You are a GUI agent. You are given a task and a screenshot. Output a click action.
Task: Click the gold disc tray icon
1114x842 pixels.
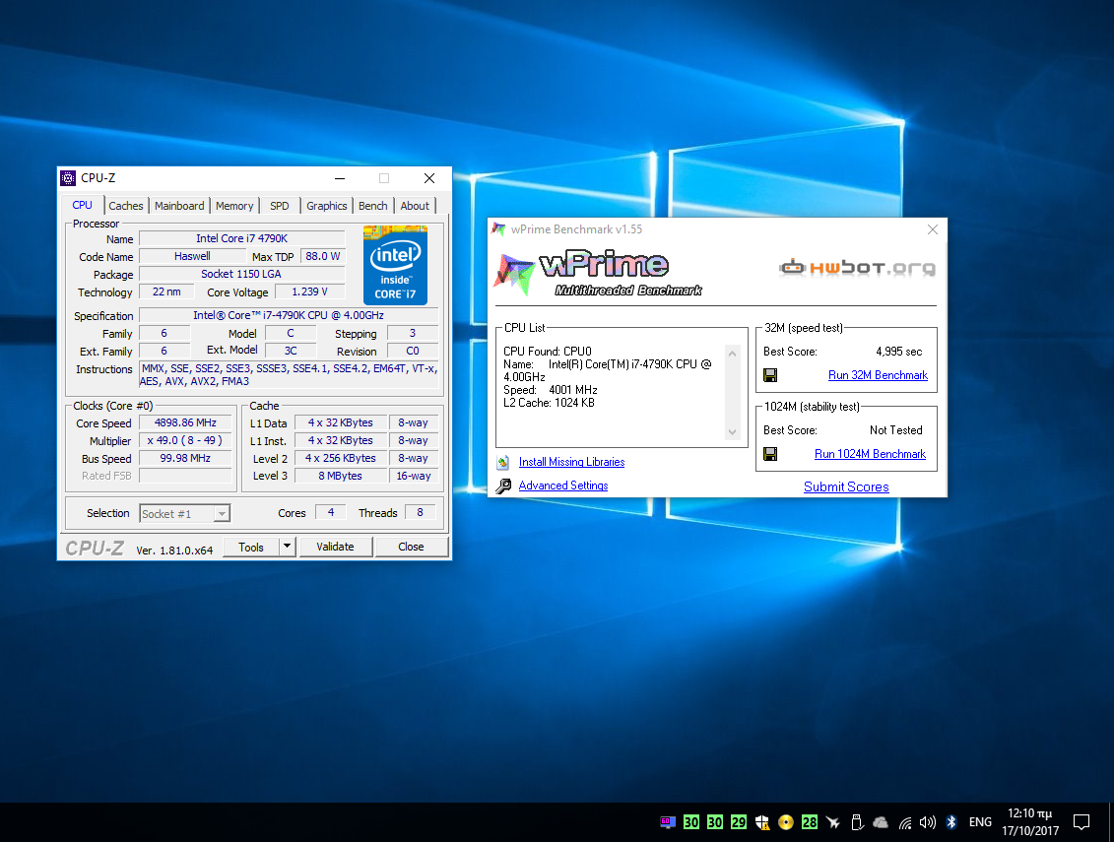(786, 822)
